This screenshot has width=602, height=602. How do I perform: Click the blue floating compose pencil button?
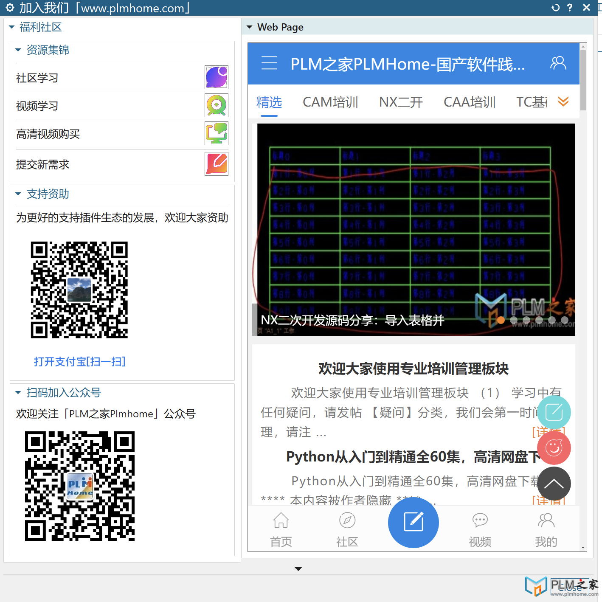pos(413,523)
